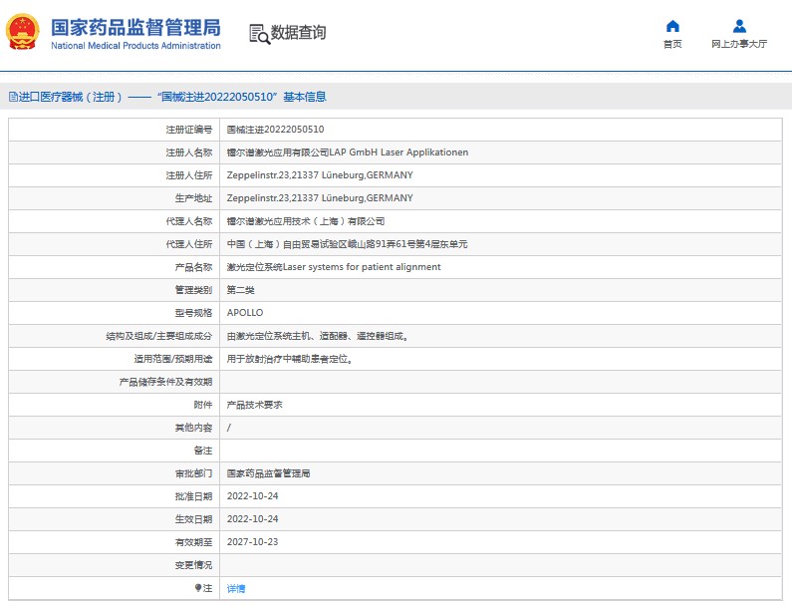
Task: Open the 详情 details link
Action: (x=236, y=588)
